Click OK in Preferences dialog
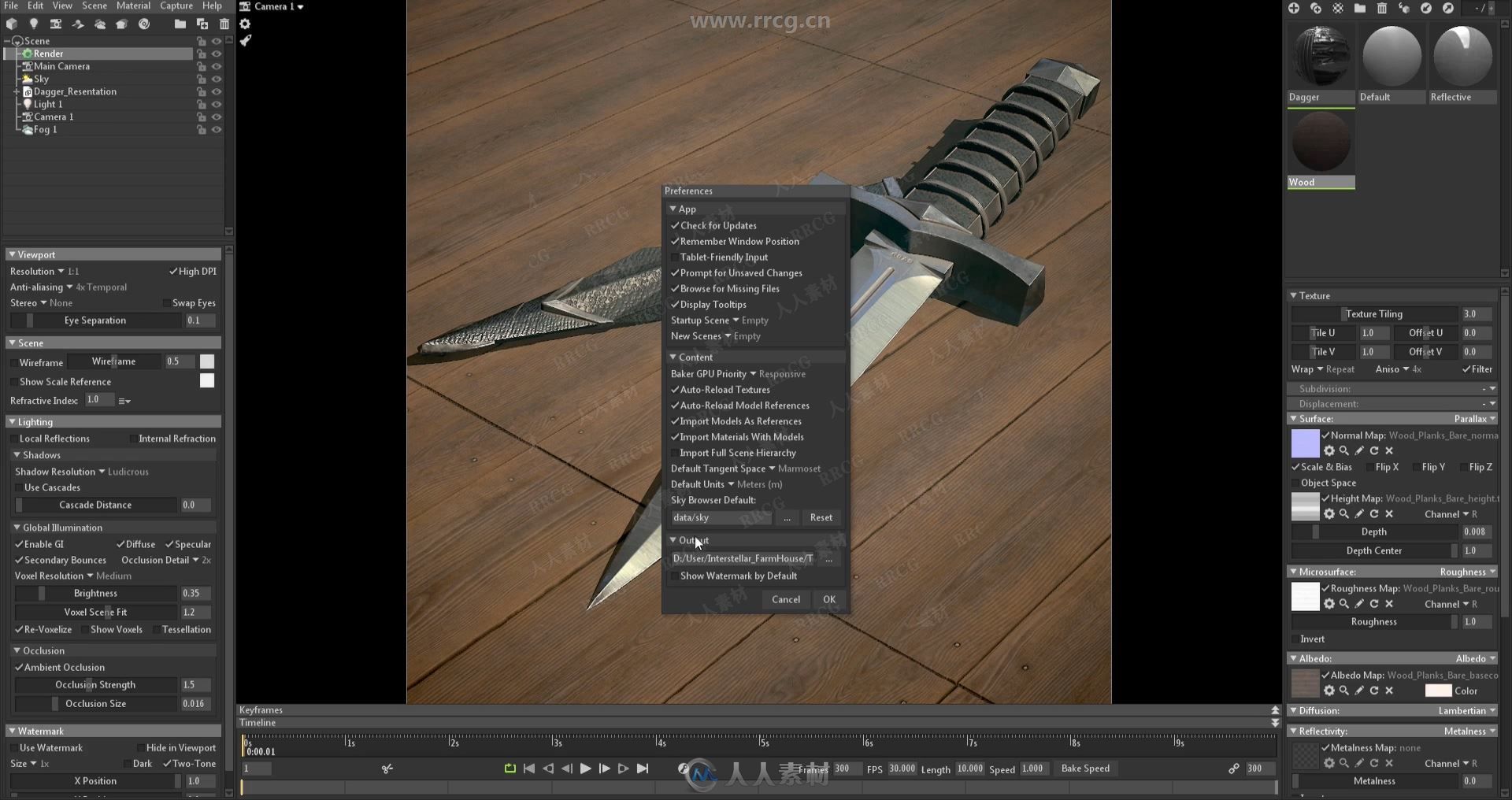The height and width of the screenshot is (800, 1512). coord(829,599)
